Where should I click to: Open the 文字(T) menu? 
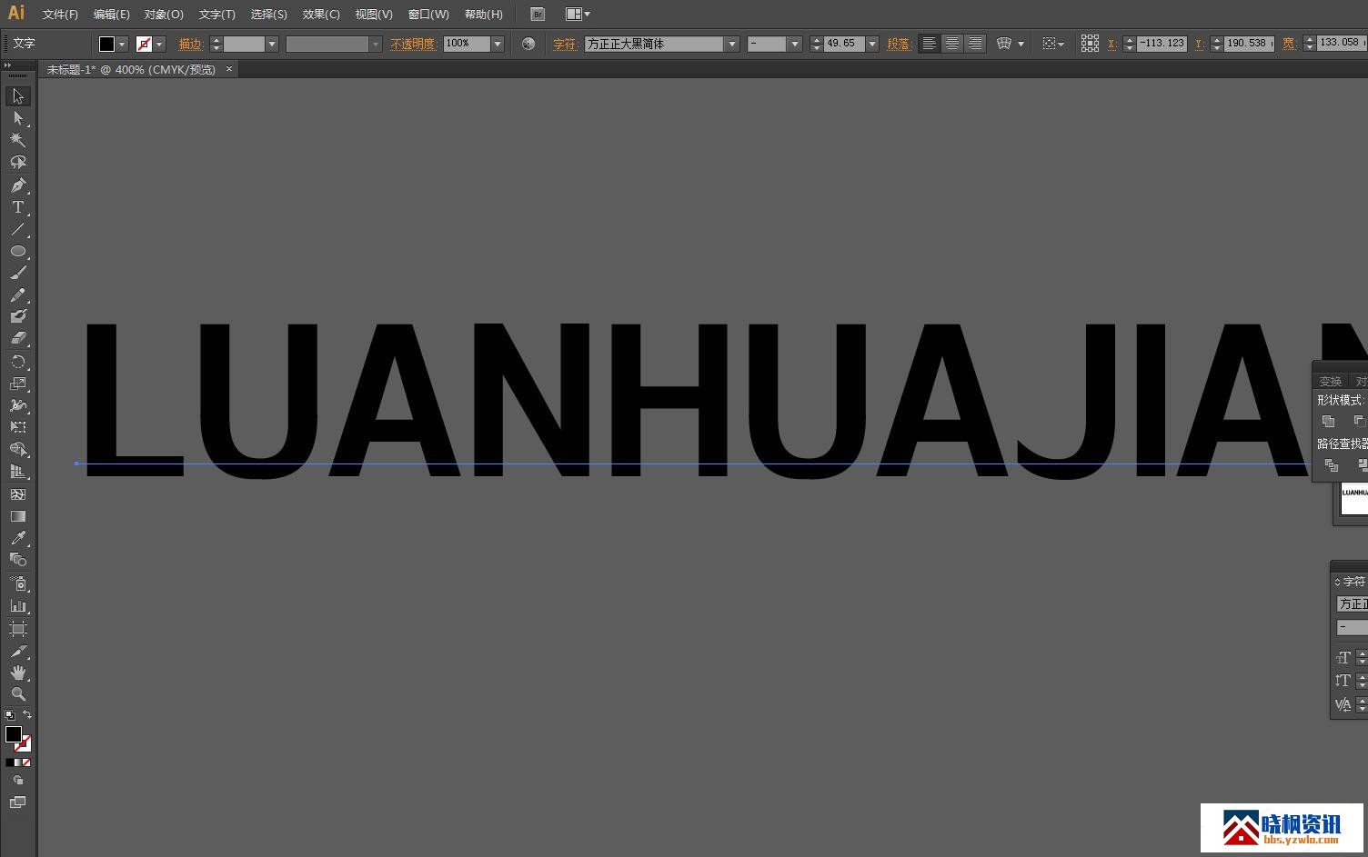(216, 15)
